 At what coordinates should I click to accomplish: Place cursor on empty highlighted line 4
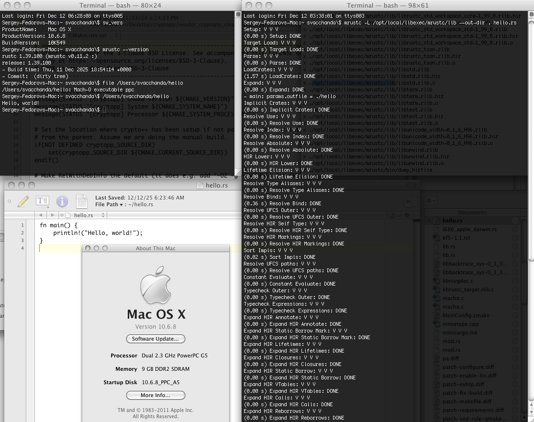(61, 248)
